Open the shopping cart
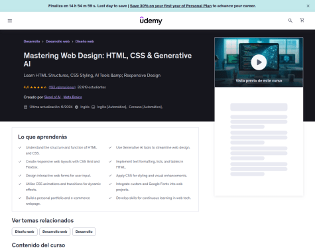The height and width of the screenshot is (252, 315). coord(302,21)
